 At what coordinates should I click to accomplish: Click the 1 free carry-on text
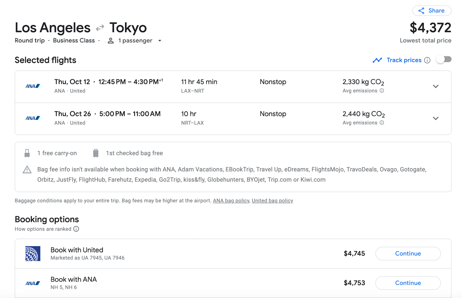click(x=57, y=153)
